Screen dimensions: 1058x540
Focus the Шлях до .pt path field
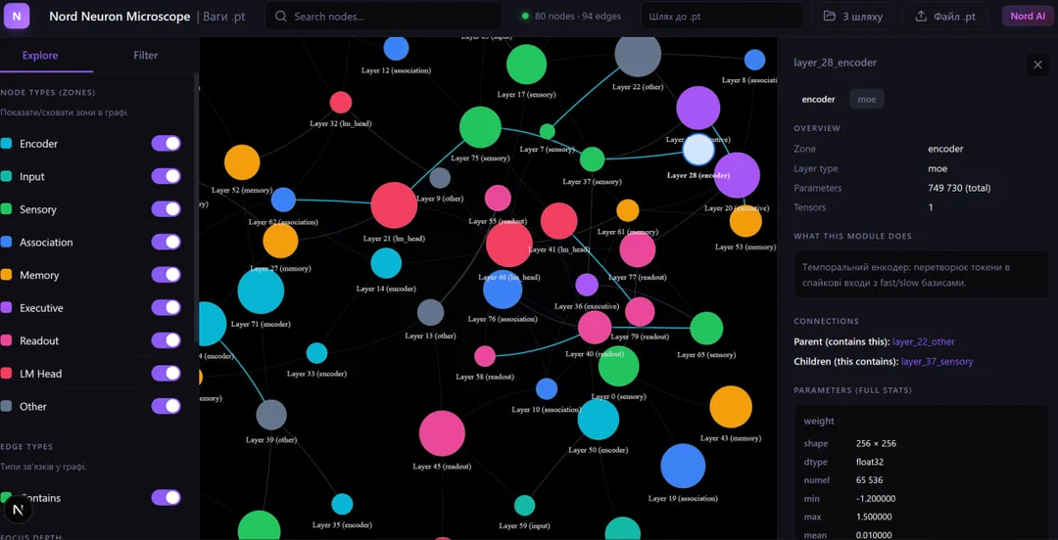pos(721,17)
